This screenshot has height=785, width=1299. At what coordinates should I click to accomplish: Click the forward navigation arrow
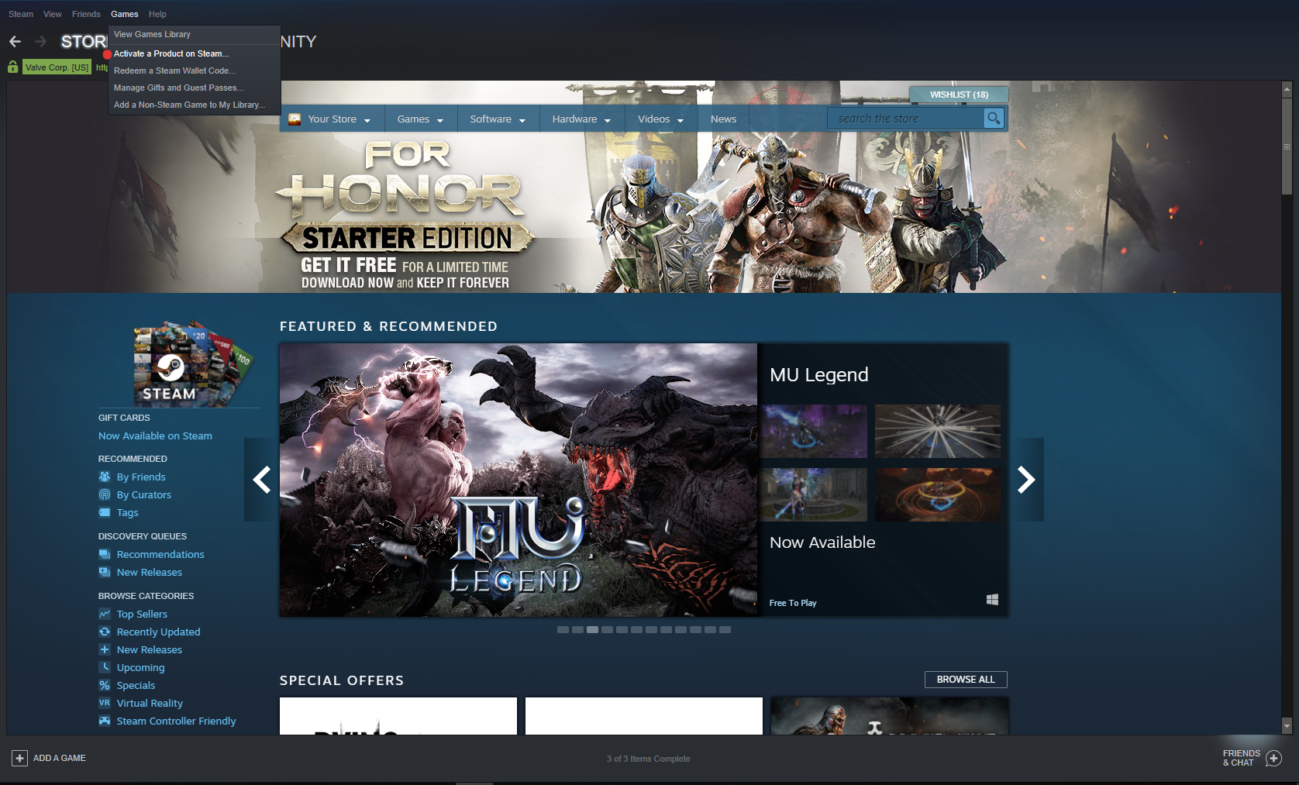tap(41, 41)
